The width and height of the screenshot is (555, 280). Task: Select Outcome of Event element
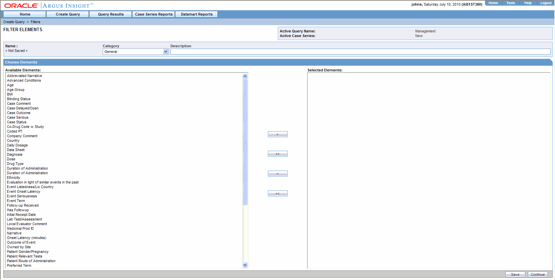[21, 242]
